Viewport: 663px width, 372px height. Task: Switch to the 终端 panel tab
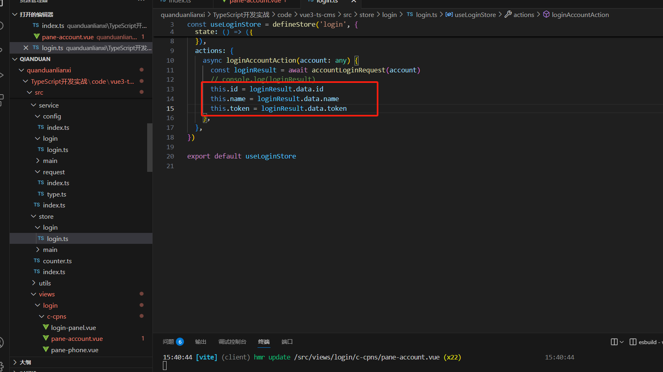click(x=264, y=342)
